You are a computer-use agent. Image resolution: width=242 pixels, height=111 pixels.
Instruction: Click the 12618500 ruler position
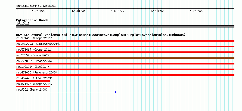39,11
